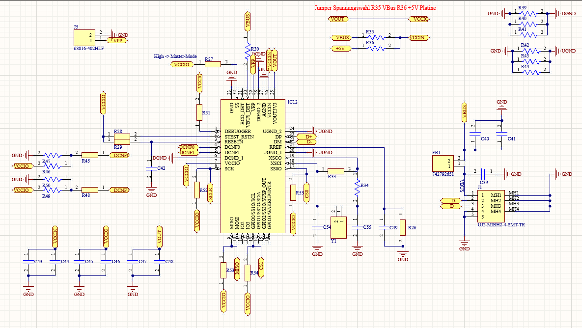Select the Y1 crystal component
The width and height of the screenshot is (582, 328).
[338, 227]
